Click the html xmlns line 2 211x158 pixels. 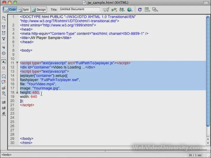58,25
